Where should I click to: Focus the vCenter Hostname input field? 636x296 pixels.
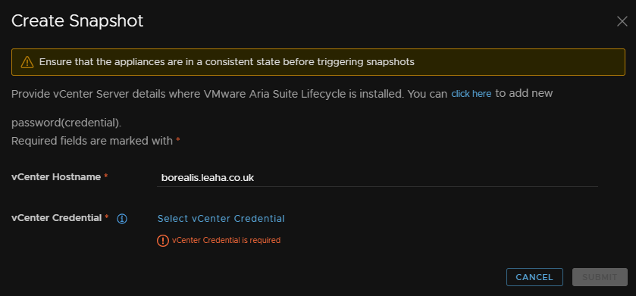[x=378, y=178]
